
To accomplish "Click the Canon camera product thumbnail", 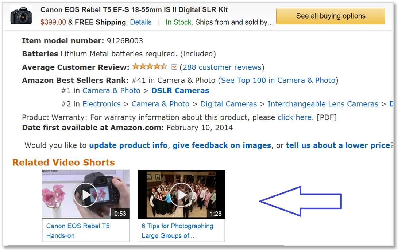I will [x=21, y=16].
